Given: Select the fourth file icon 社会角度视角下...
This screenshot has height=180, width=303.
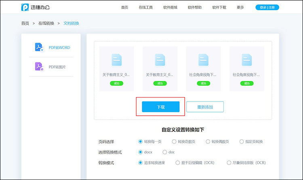Looking at the screenshot, I should point(247,60).
